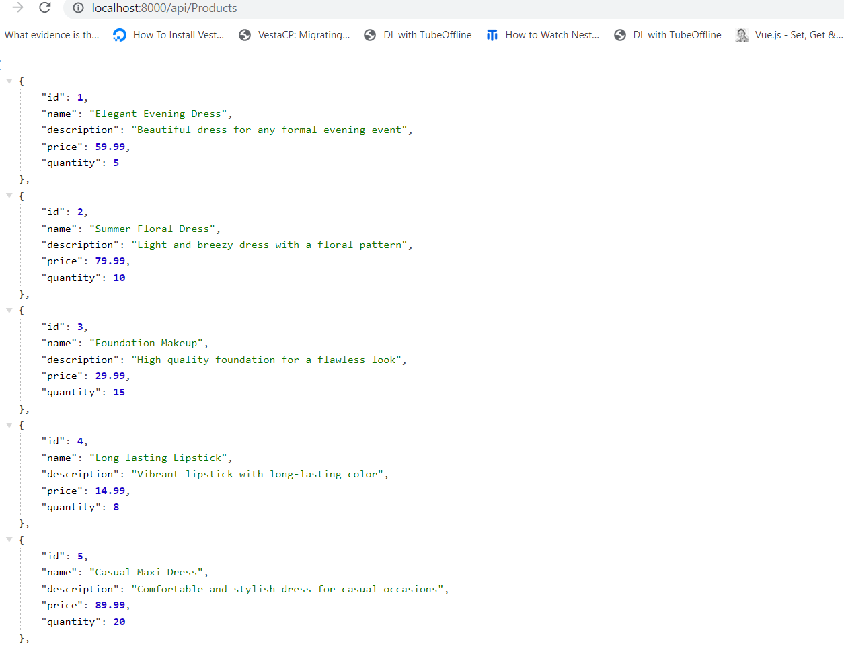This screenshot has width=844, height=646.
Task: Click description "Light and breezy dress with a floral pattern"
Action: 269,245
